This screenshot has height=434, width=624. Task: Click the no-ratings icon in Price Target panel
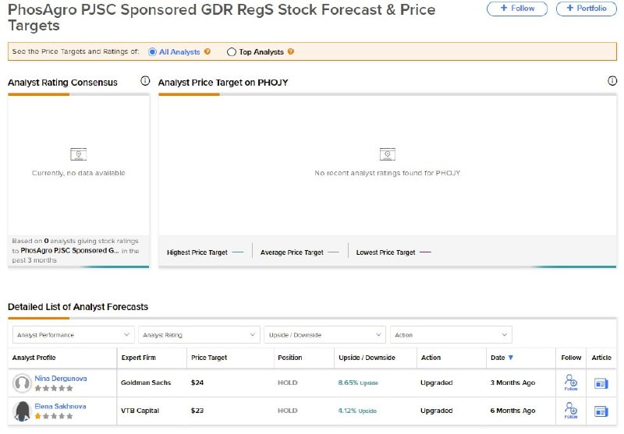387,154
